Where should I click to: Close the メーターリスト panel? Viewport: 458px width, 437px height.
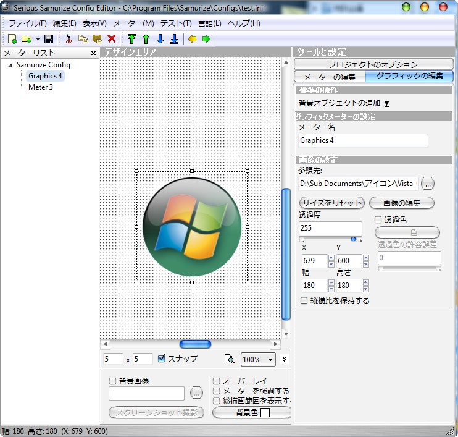click(x=93, y=53)
